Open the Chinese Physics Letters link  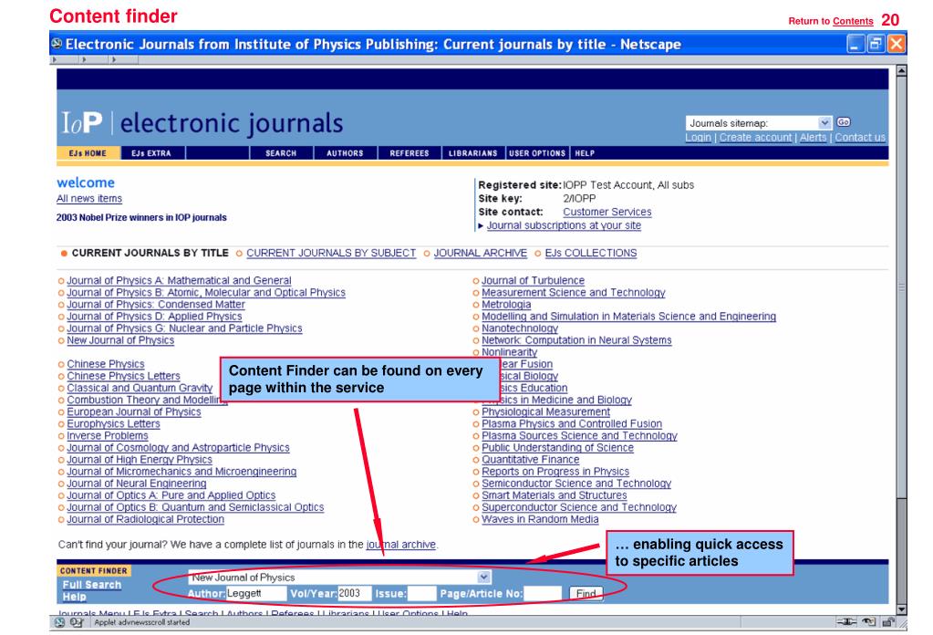[x=123, y=376]
